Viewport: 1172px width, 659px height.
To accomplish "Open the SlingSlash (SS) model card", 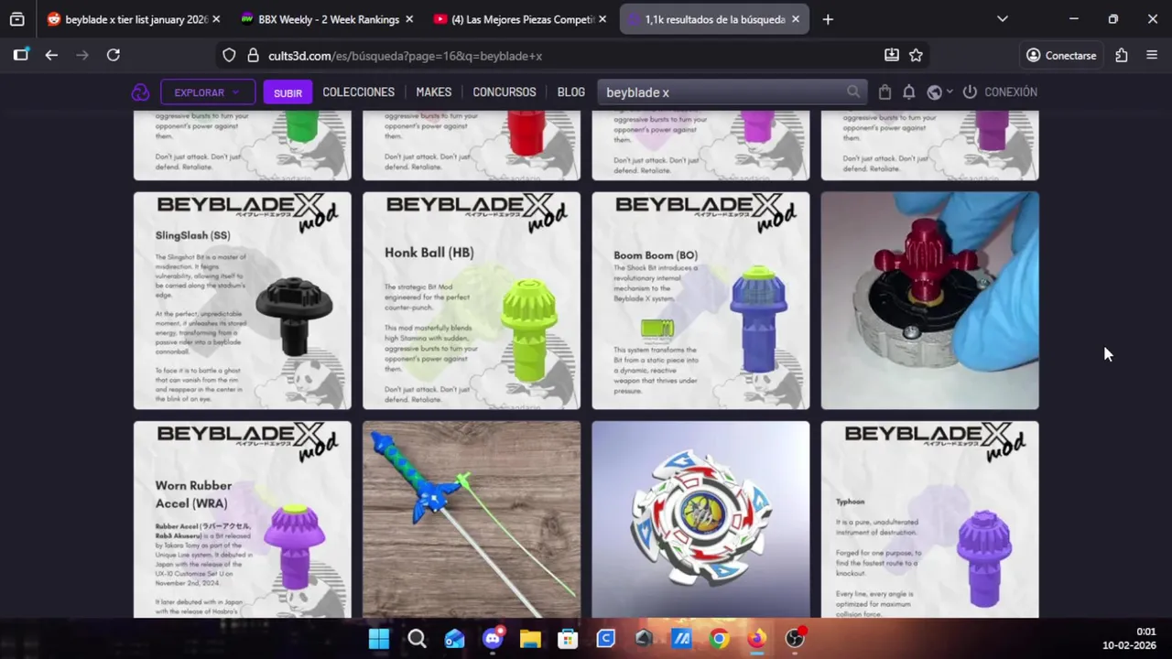I will pyautogui.click(x=243, y=300).
